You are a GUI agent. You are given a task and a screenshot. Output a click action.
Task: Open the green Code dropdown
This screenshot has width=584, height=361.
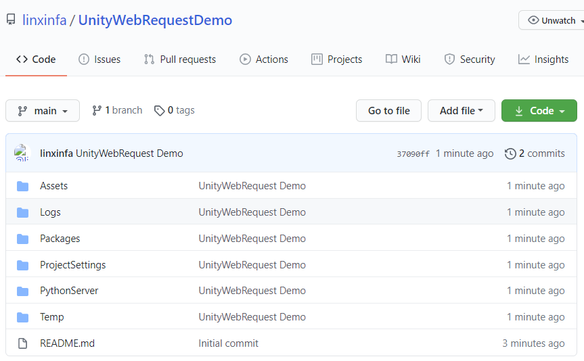tap(539, 111)
